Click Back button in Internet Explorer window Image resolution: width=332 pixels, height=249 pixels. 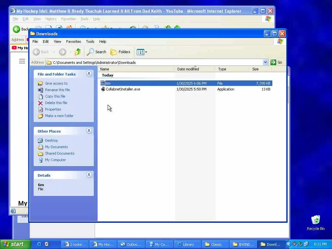[20, 29]
